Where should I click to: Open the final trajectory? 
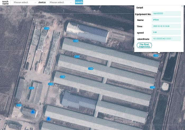click(144, 45)
